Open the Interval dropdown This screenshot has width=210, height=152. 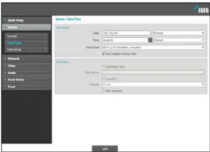tap(153, 85)
